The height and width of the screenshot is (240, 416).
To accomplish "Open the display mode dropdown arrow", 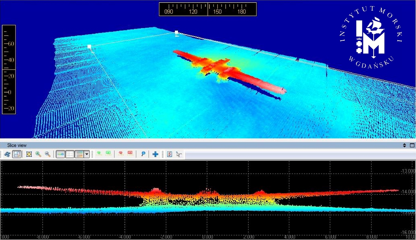I will coord(87,154).
